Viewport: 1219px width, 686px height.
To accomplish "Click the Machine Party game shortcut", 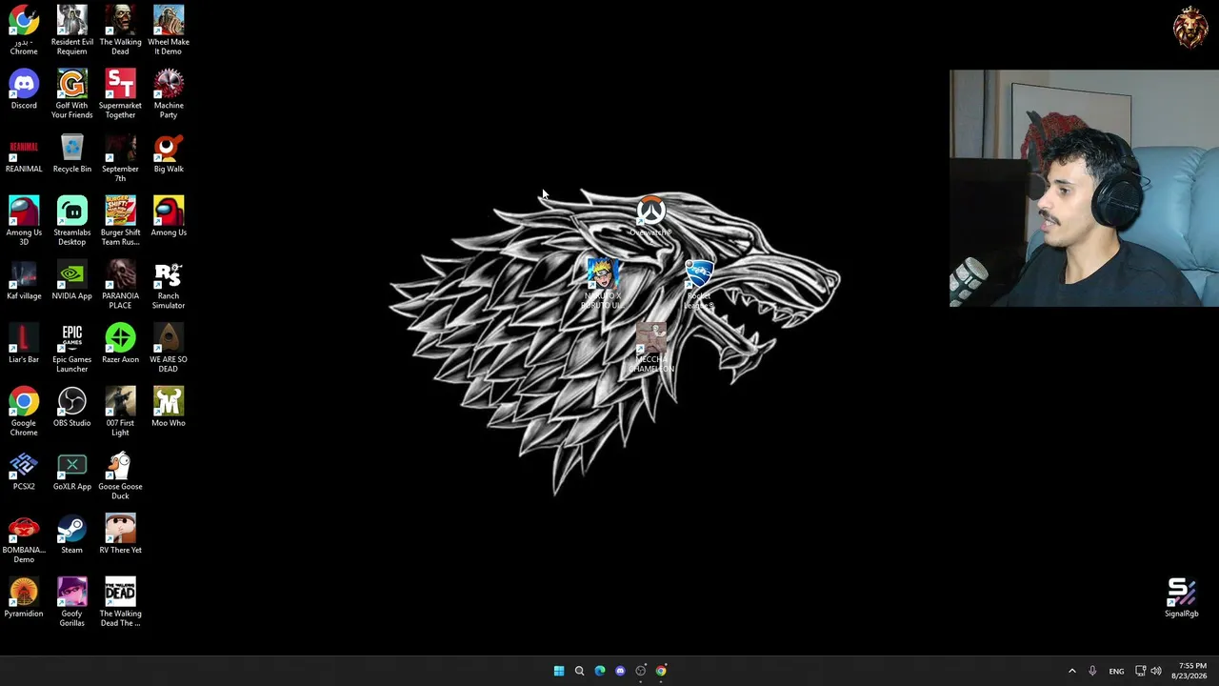I will coord(169,93).
